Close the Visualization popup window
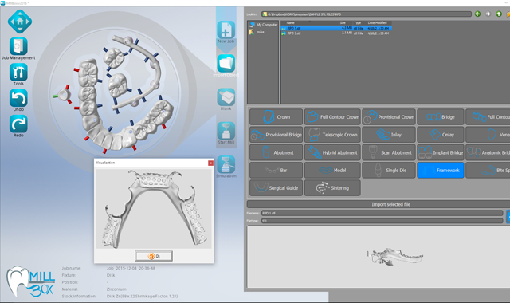Viewport: 510px width, 303px height. (210, 163)
